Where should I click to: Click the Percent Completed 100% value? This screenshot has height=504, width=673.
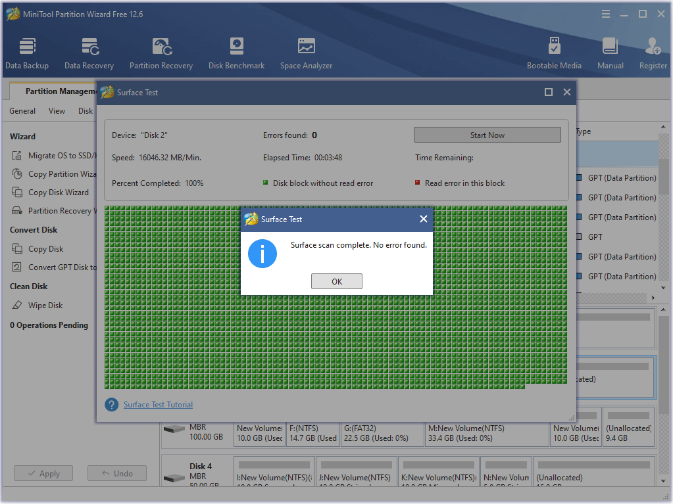(x=194, y=183)
